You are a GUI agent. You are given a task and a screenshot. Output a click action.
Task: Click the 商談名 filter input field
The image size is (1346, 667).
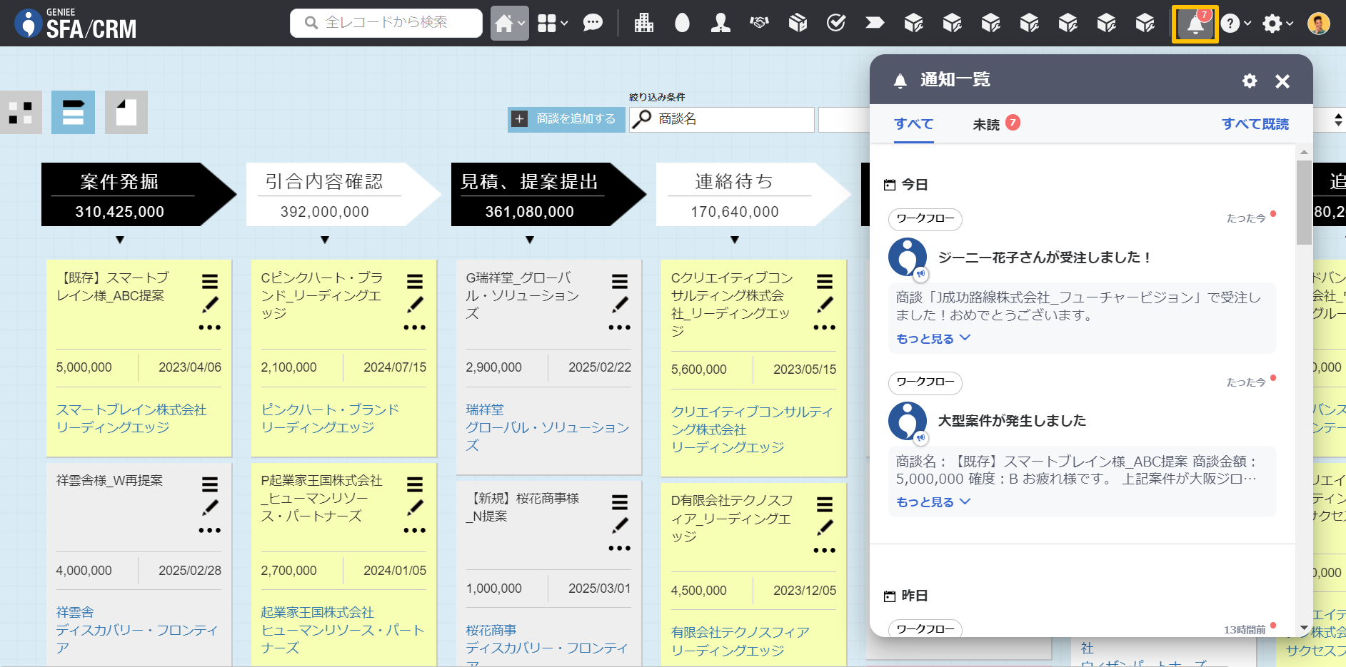coord(722,119)
